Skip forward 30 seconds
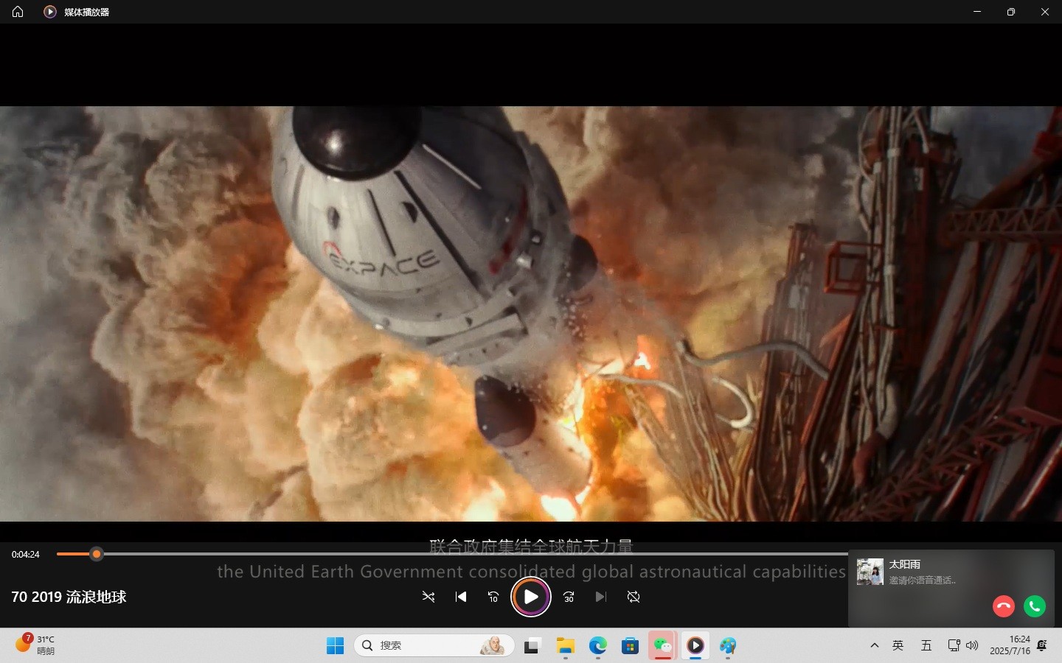The image size is (1062, 663). (x=569, y=597)
